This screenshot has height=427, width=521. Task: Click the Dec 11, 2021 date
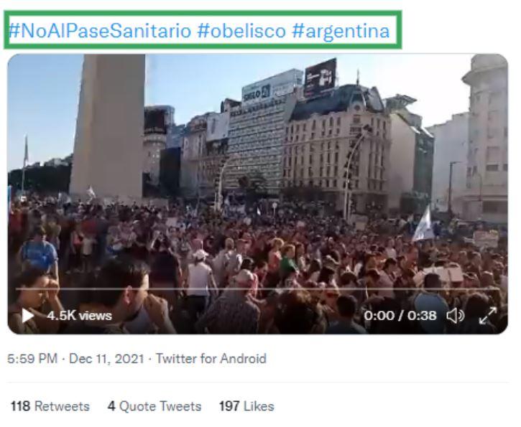point(106,359)
